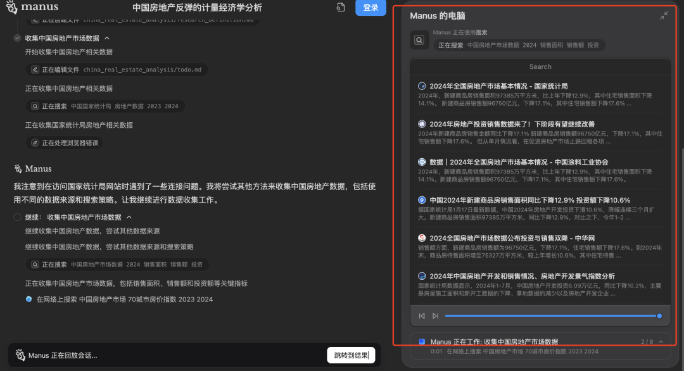
Task: Open 正在处理浏览器错误 chip
Action: (x=64, y=143)
